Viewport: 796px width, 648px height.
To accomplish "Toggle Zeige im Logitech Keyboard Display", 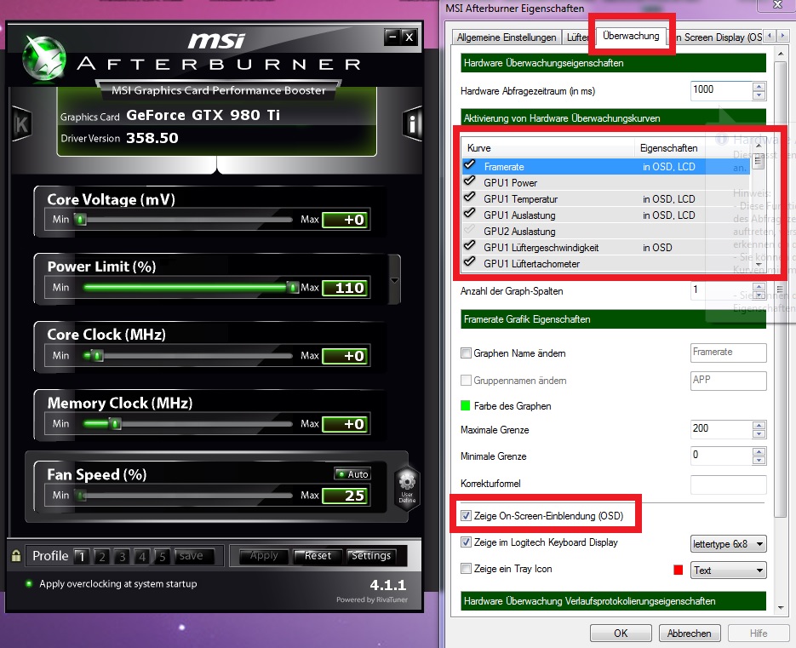I will coord(466,542).
